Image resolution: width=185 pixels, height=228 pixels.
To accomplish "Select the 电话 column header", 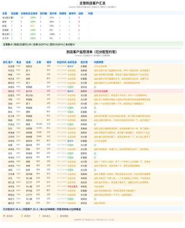I will tap(19, 62).
